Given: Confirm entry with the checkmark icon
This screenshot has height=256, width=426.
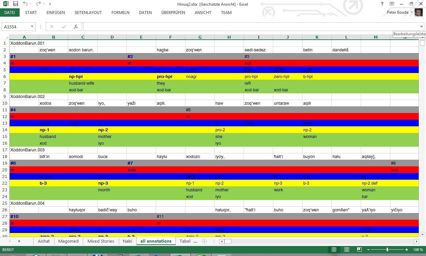Looking at the screenshot, I should click(64, 27).
